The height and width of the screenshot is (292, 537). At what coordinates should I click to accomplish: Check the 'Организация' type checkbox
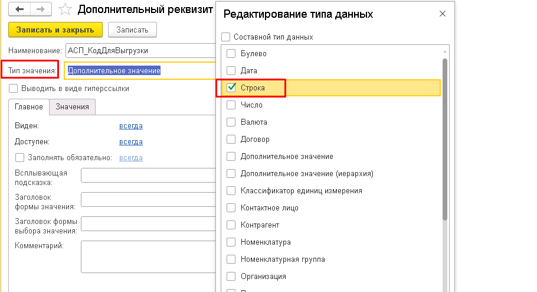(x=231, y=277)
